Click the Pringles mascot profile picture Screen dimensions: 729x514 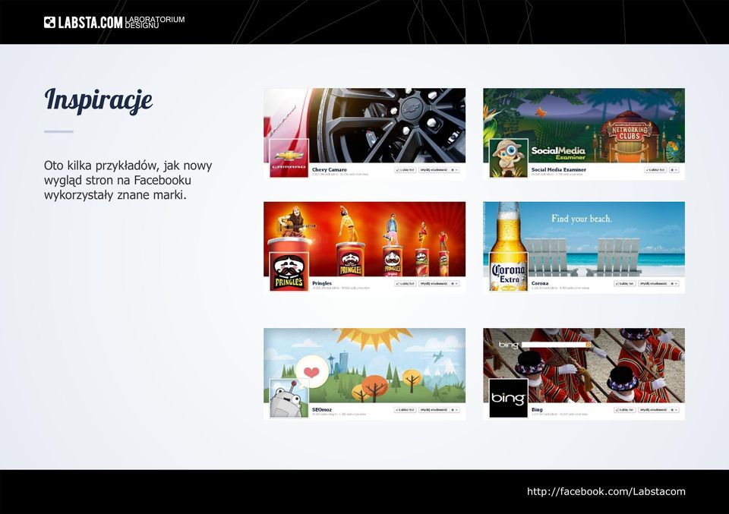pos(289,271)
